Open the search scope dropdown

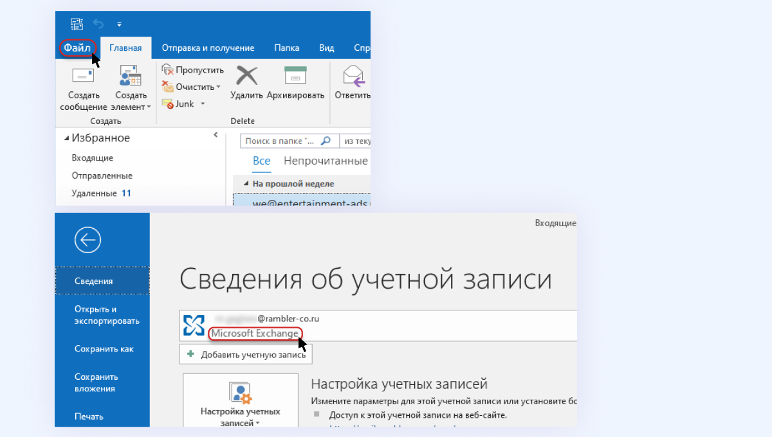tap(356, 141)
